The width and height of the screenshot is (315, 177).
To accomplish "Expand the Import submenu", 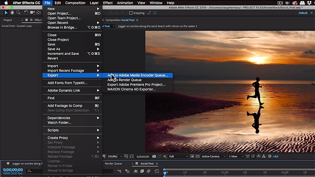I will 72,66.
